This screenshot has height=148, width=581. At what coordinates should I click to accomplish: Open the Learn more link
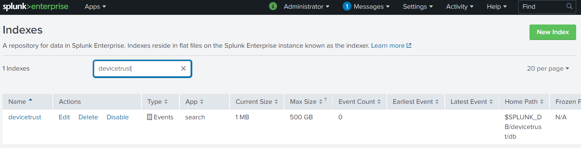point(391,46)
